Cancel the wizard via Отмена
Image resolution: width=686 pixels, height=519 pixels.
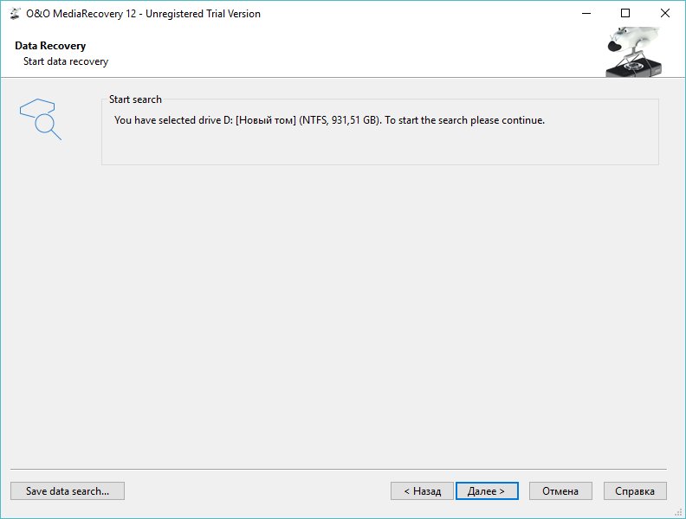560,491
